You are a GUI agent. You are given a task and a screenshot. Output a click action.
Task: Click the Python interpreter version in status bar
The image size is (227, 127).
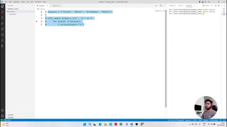click(214, 120)
